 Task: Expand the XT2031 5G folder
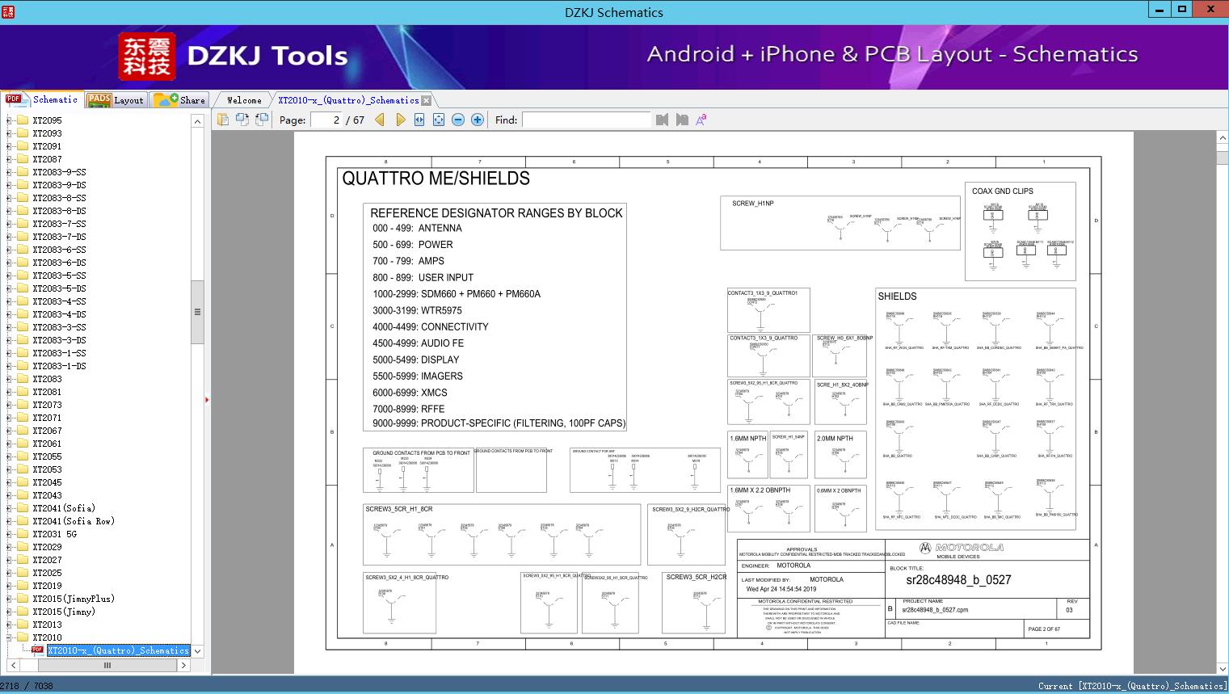coord(9,534)
